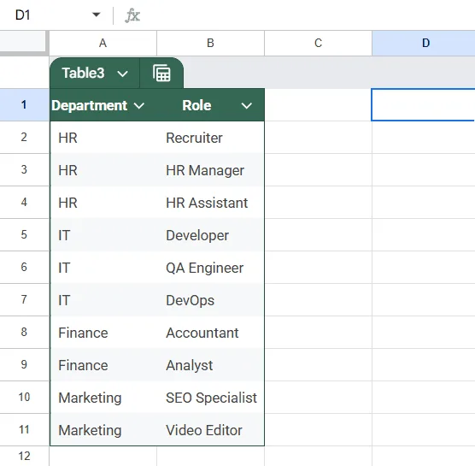Screen dimensions: 475x466
Task: Expand the Table3 name dropdown
Action: (122, 74)
